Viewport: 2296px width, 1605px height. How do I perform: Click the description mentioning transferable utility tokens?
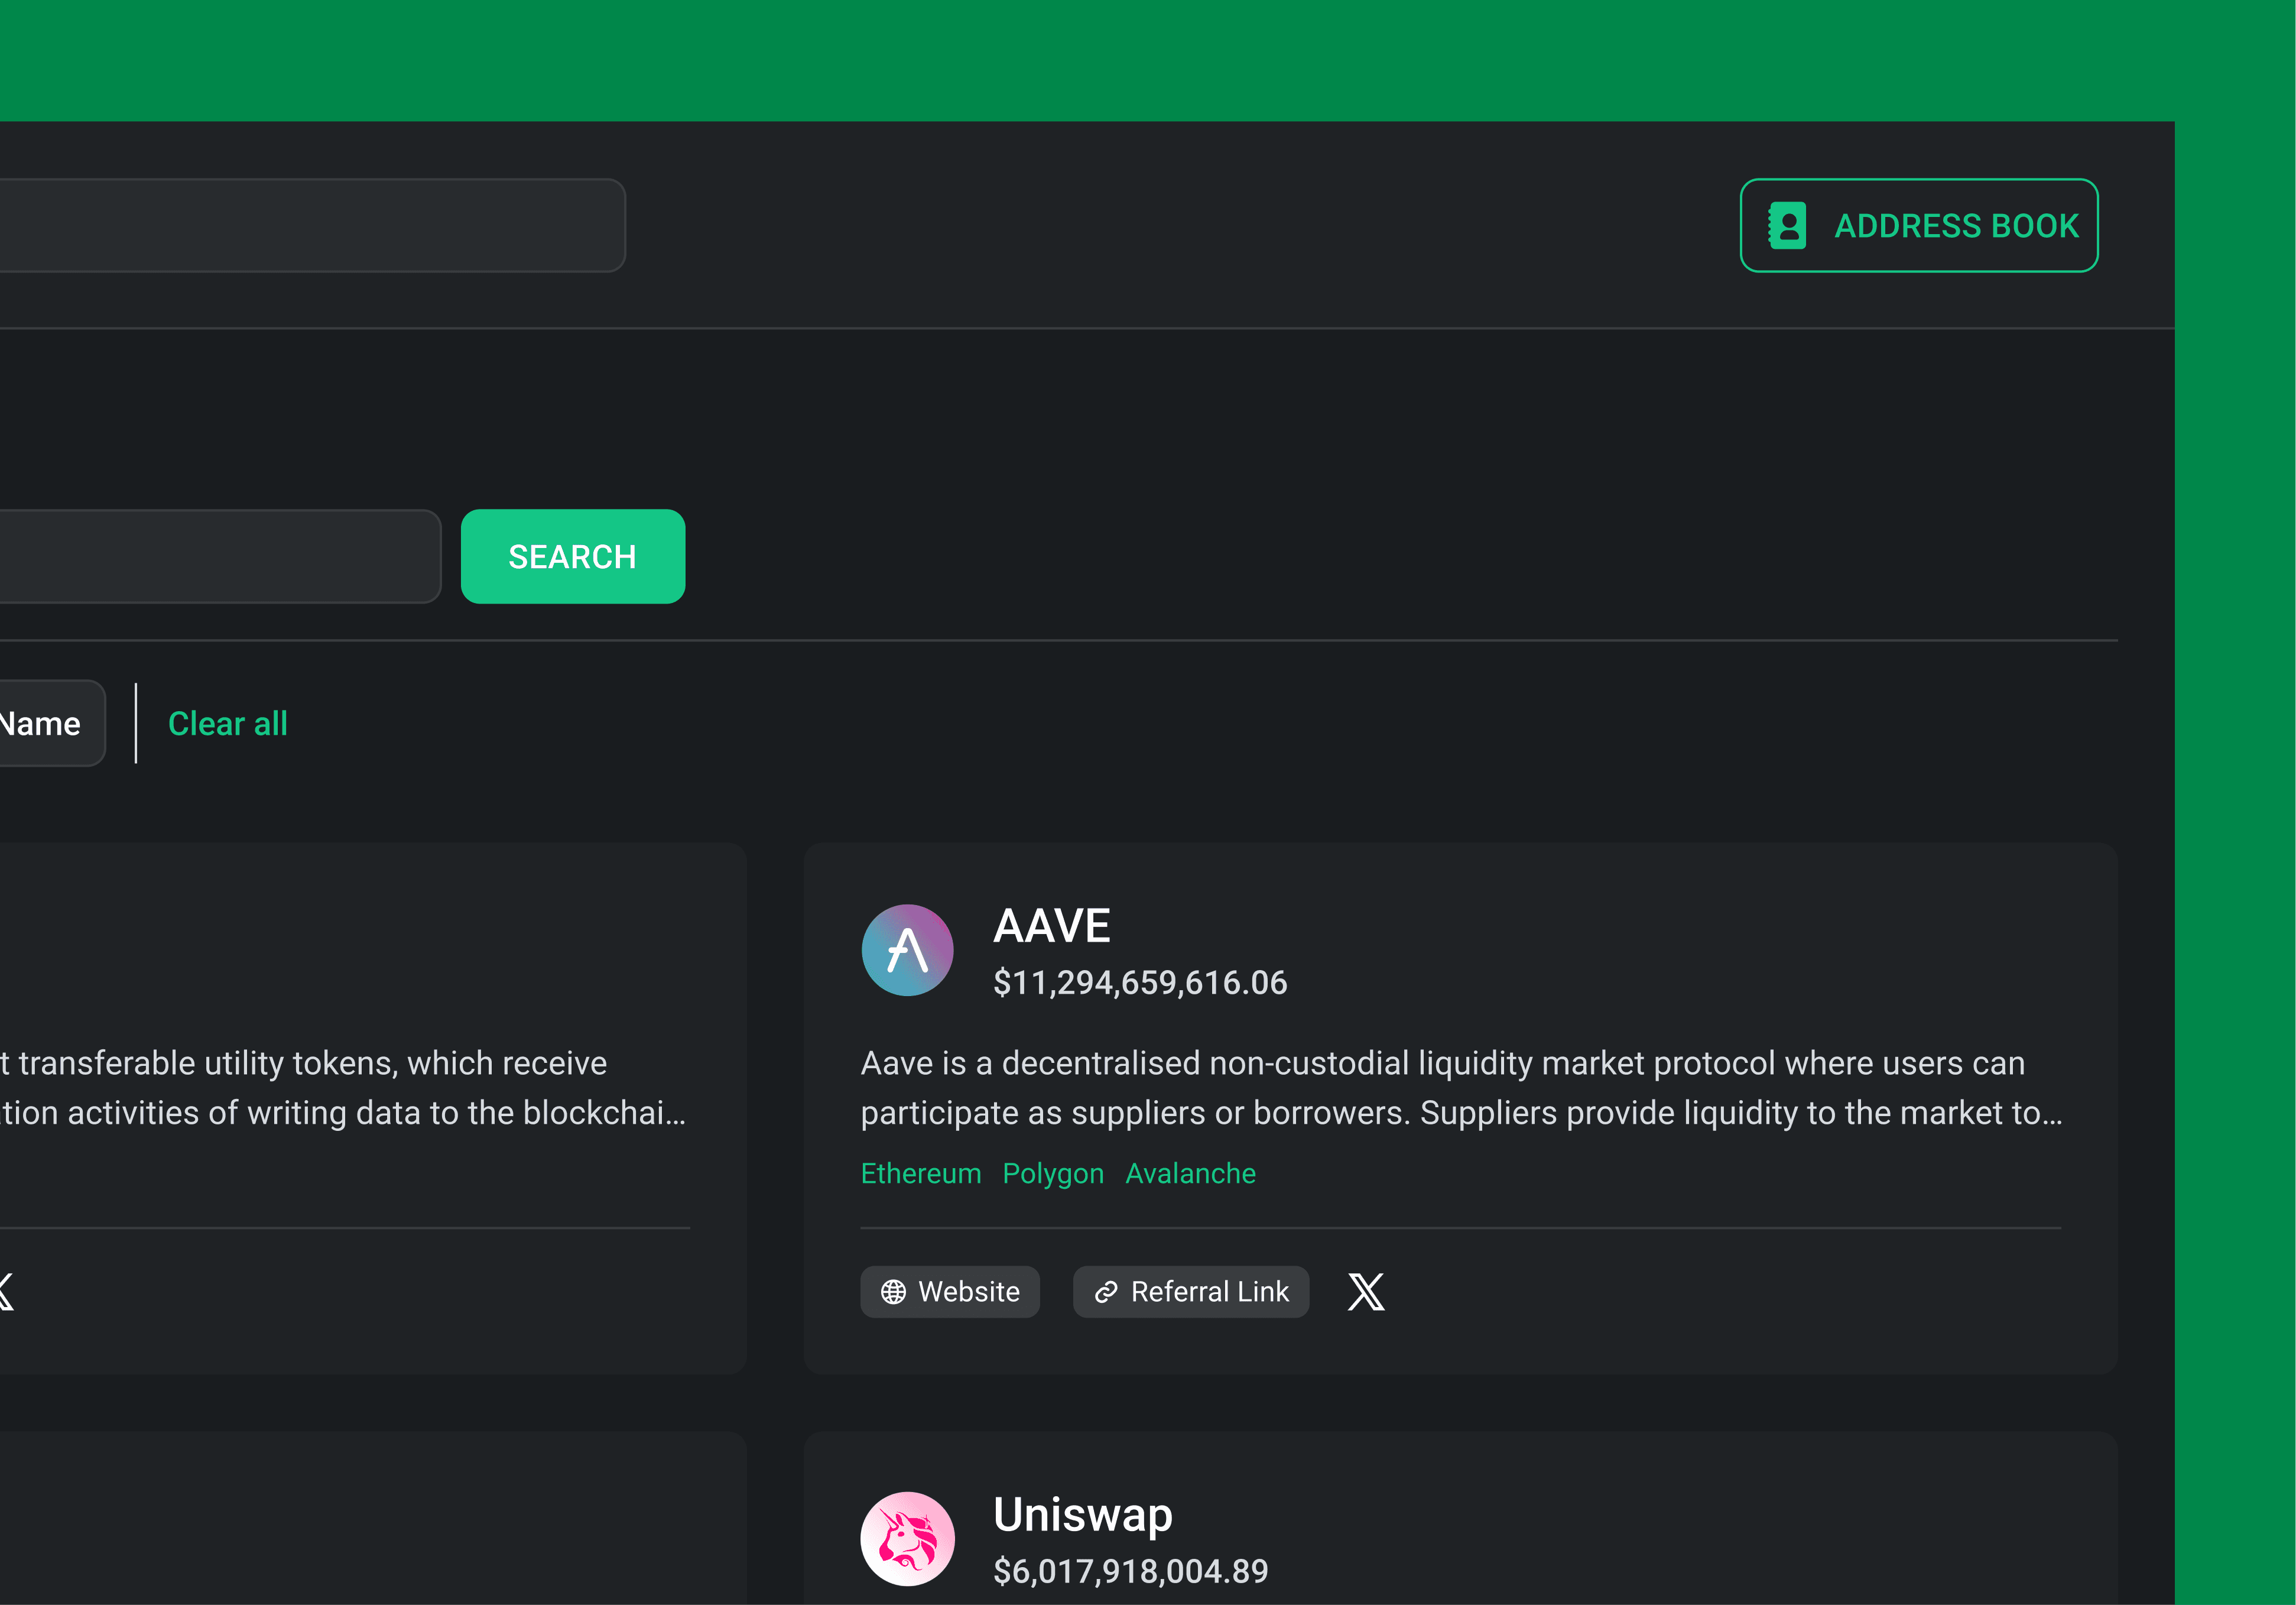pos(343,1088)
